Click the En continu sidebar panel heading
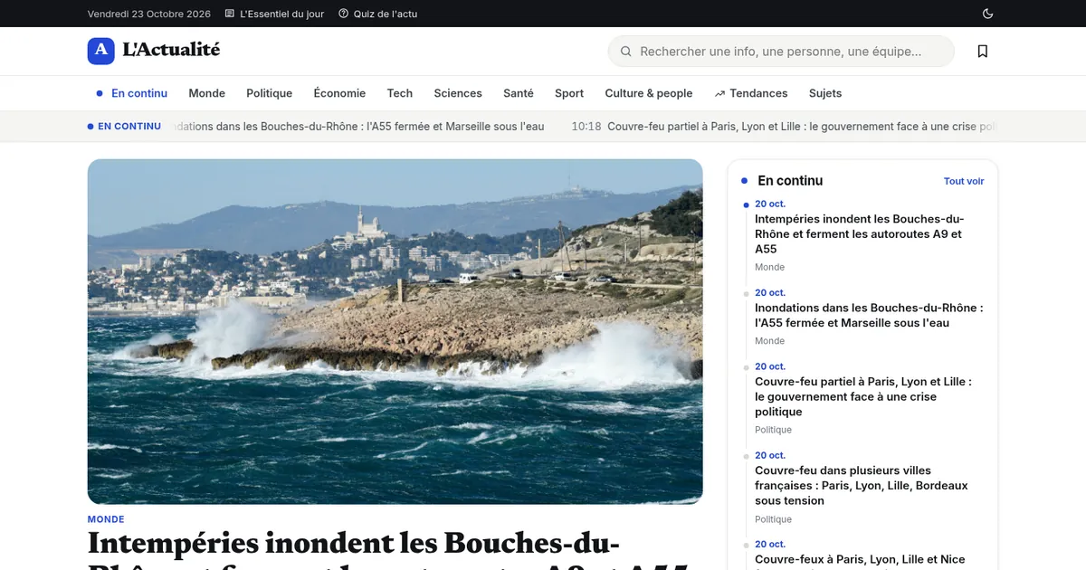 coord(790,181)
